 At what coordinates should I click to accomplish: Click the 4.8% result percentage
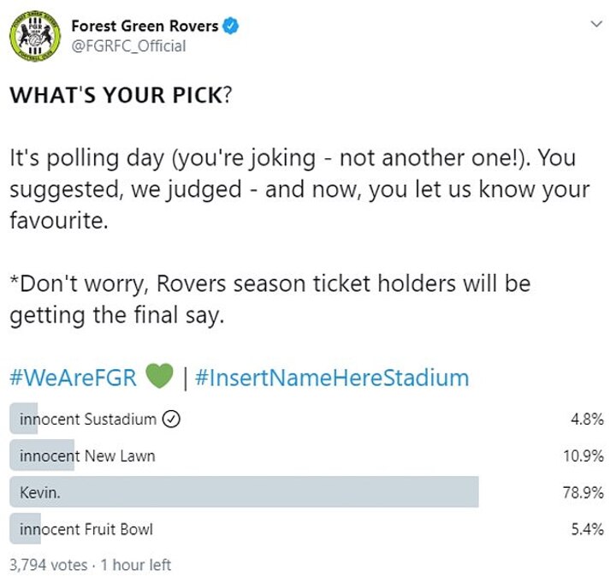(588, 419)
